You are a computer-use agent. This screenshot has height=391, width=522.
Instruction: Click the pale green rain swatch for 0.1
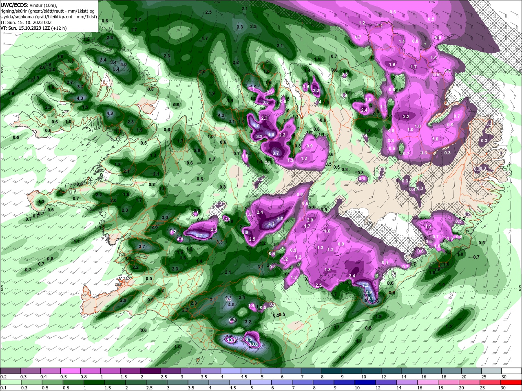tap(11, 382)
